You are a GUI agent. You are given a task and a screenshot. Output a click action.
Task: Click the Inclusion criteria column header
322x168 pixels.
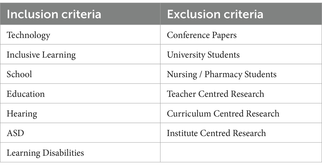(80, 14)
